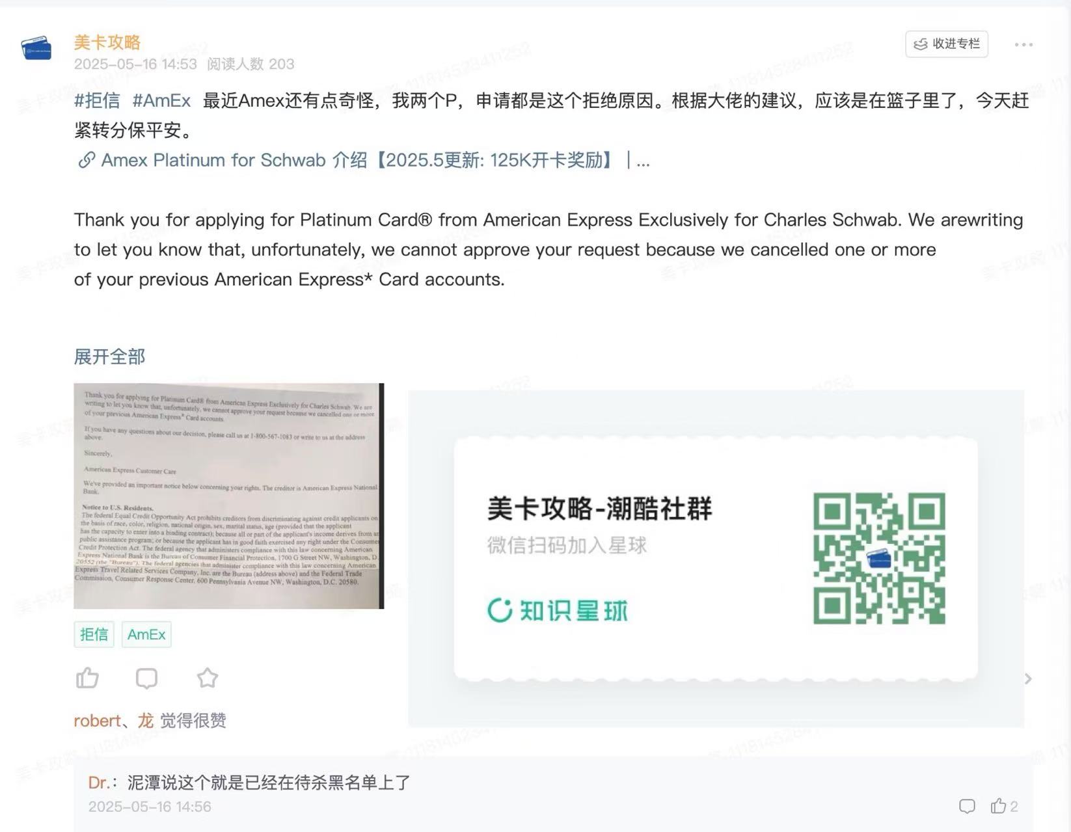Open the 知识星球 QR code card image
This screenshot has width=1071, height=832.
coord(716,559)
